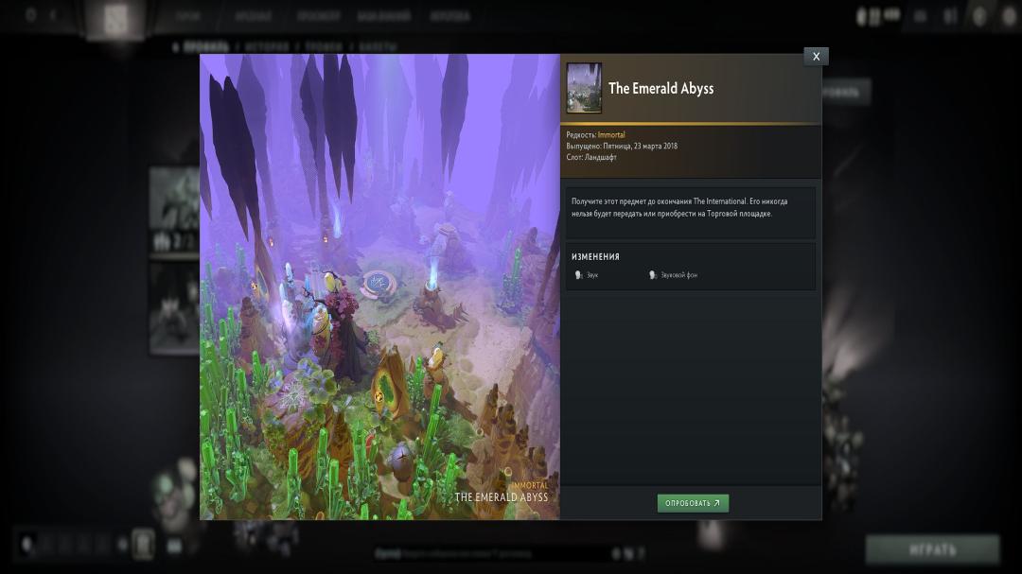Click the ИГРАТЬ button behind the dialog
This screenshot has height=574, width=1022.
tap(932, 550)
